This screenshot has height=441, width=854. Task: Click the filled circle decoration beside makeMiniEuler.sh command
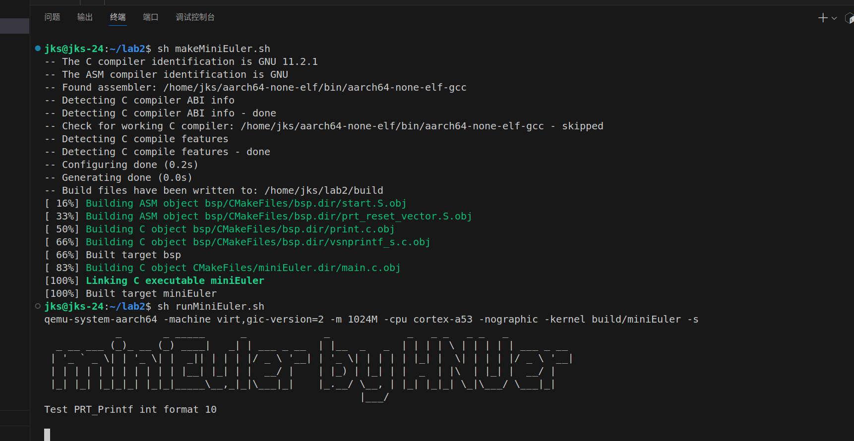click(38, 48)
